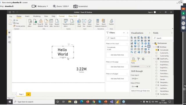Collapse the Visualizations pane
This screenshot has width=186, height=105.
[x=150, y=33]
